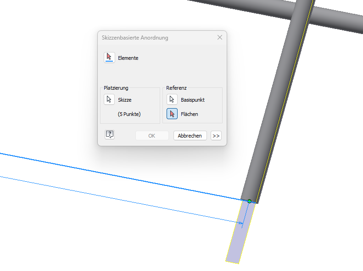The width and height of the screenshot is (363, 271).
Task: Click the green sketch point on the tube end
Action: [x=249, y=201]
